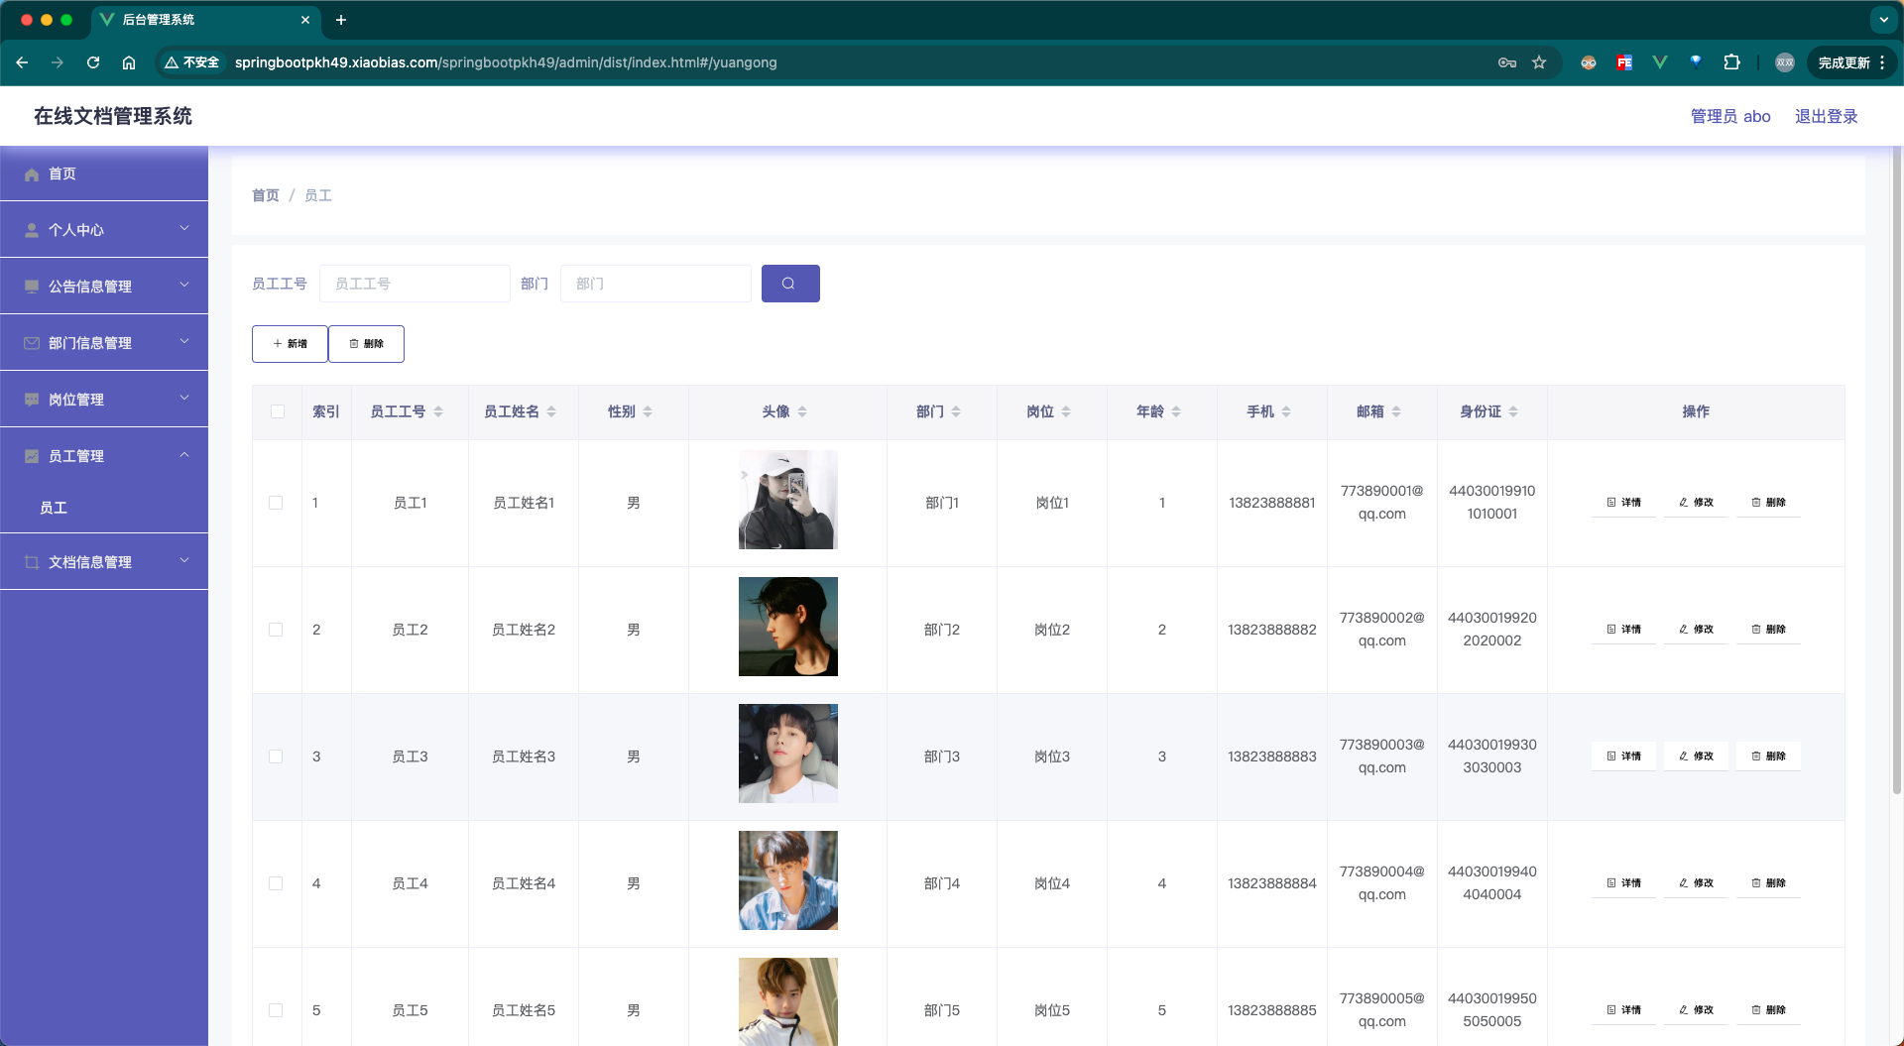Go back using browser back arrow

tap(22, 62)
